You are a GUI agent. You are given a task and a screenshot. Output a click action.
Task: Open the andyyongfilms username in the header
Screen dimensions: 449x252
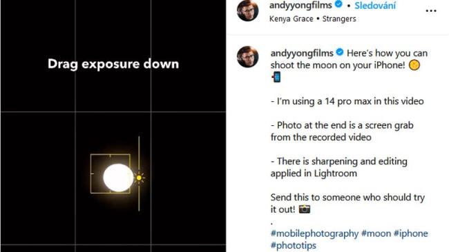[300, 5]
